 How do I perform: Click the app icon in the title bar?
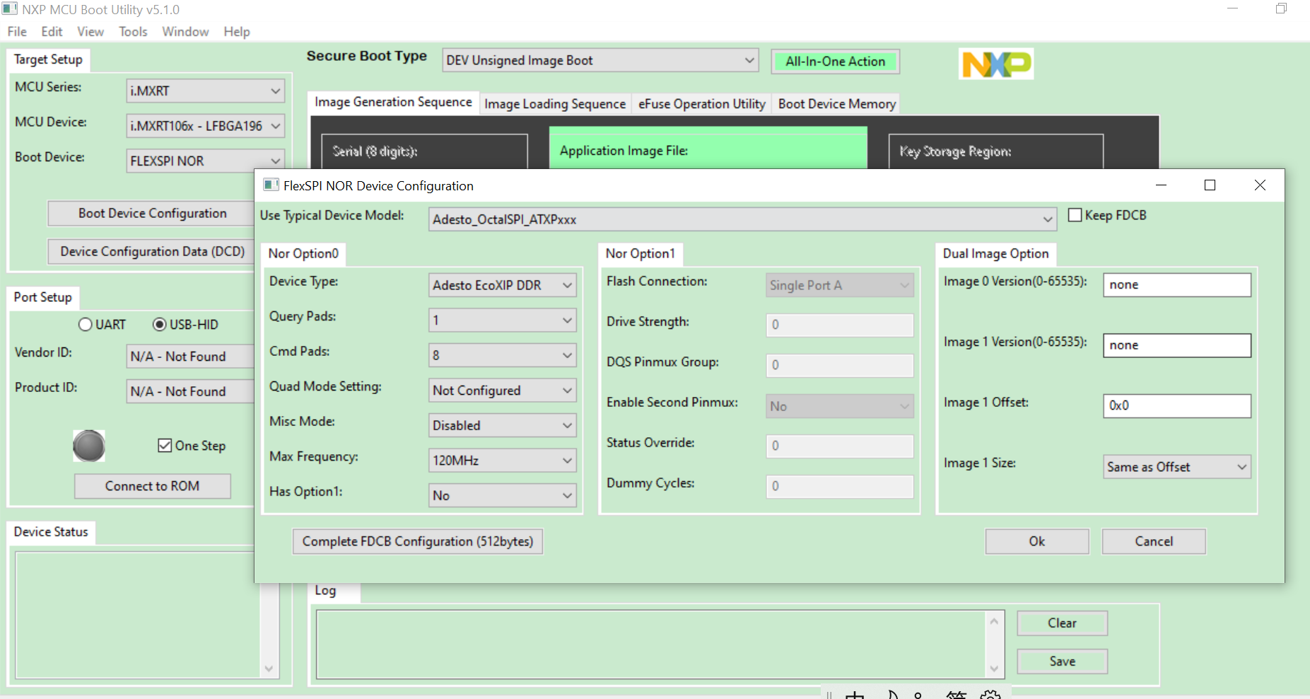pos(10,9)
